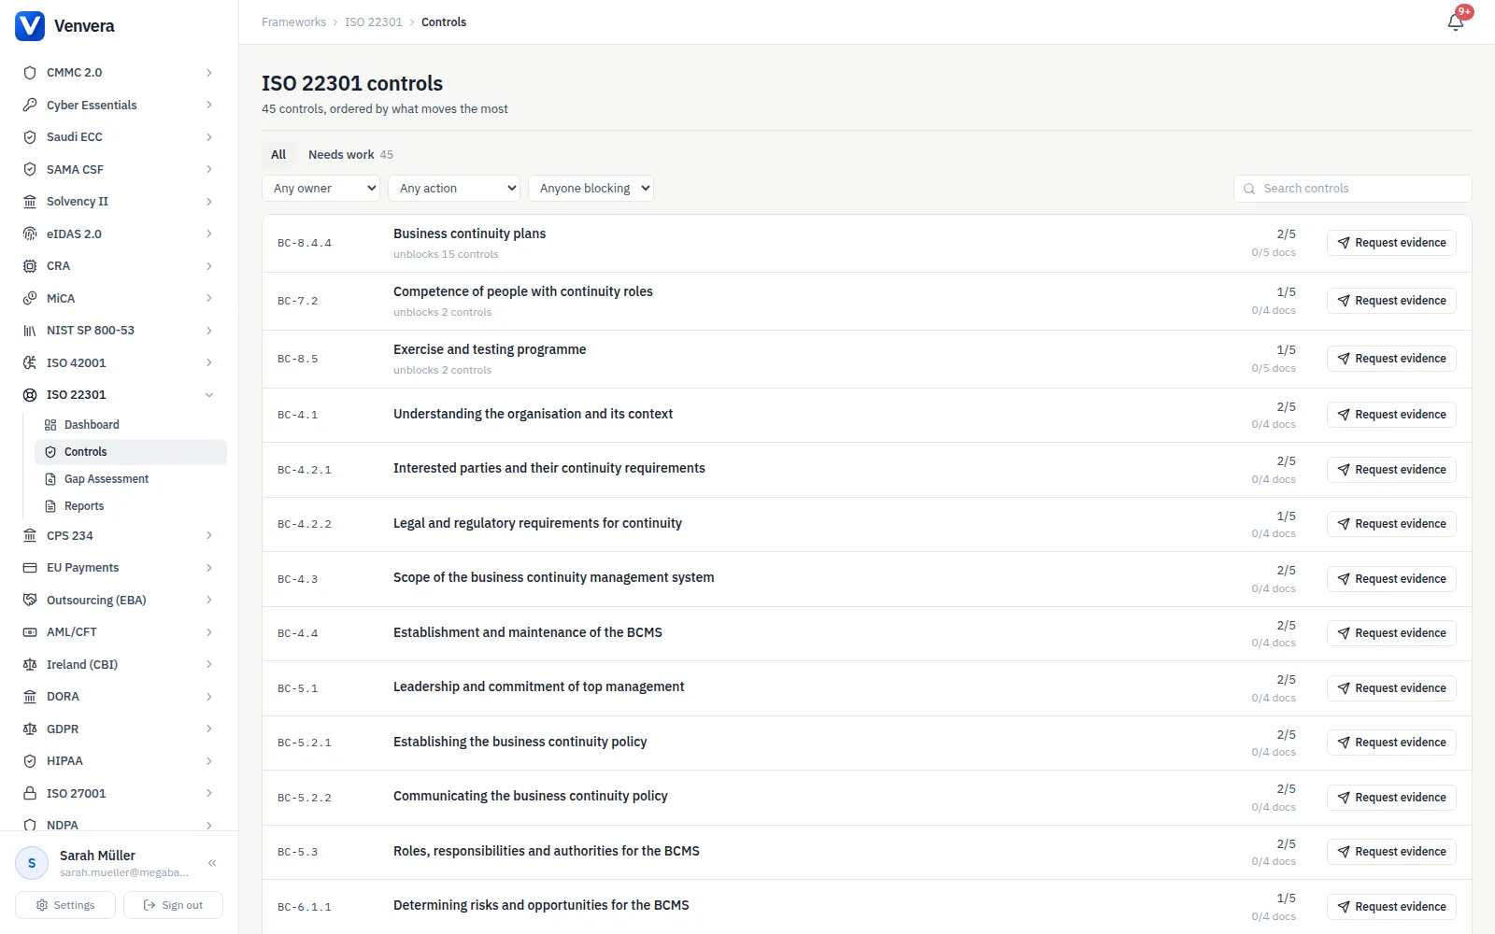Viewport: 1495px width, 934px height.
Task: Click the CMMC 2.0 shield icon
Action: 30,73
